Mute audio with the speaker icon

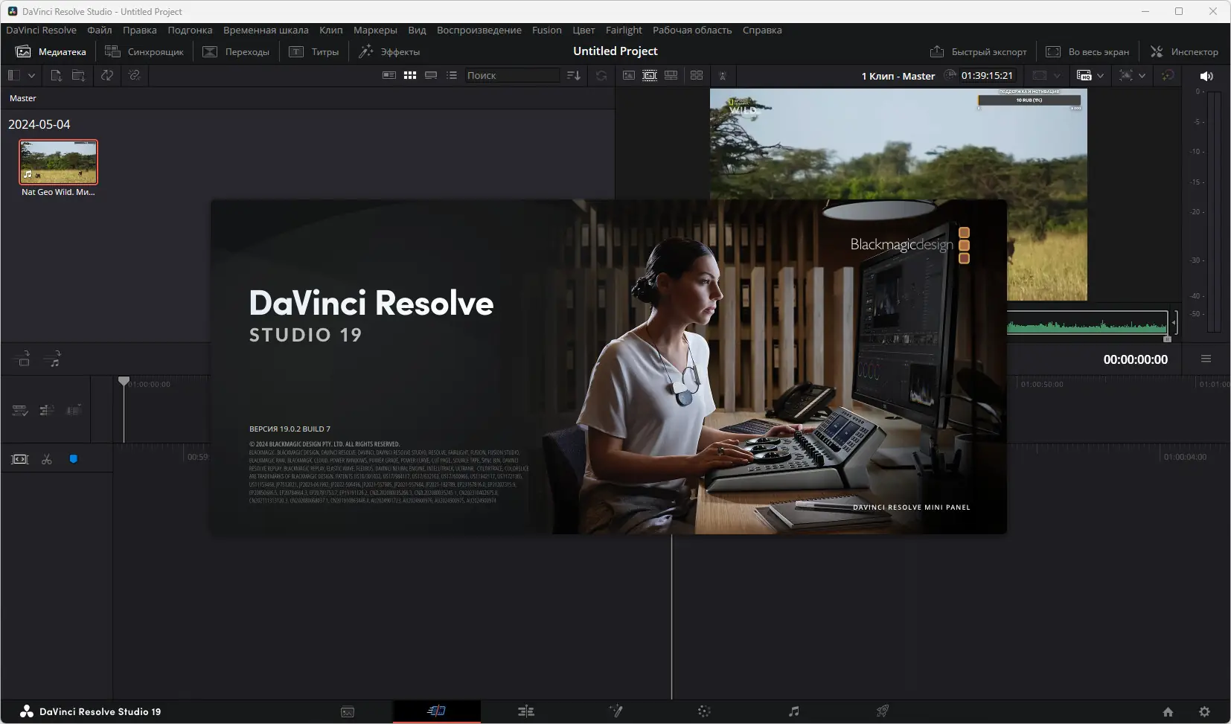1206,76
